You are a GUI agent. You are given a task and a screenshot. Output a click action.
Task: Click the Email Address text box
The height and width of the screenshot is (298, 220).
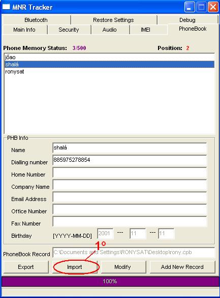(130, 197)
